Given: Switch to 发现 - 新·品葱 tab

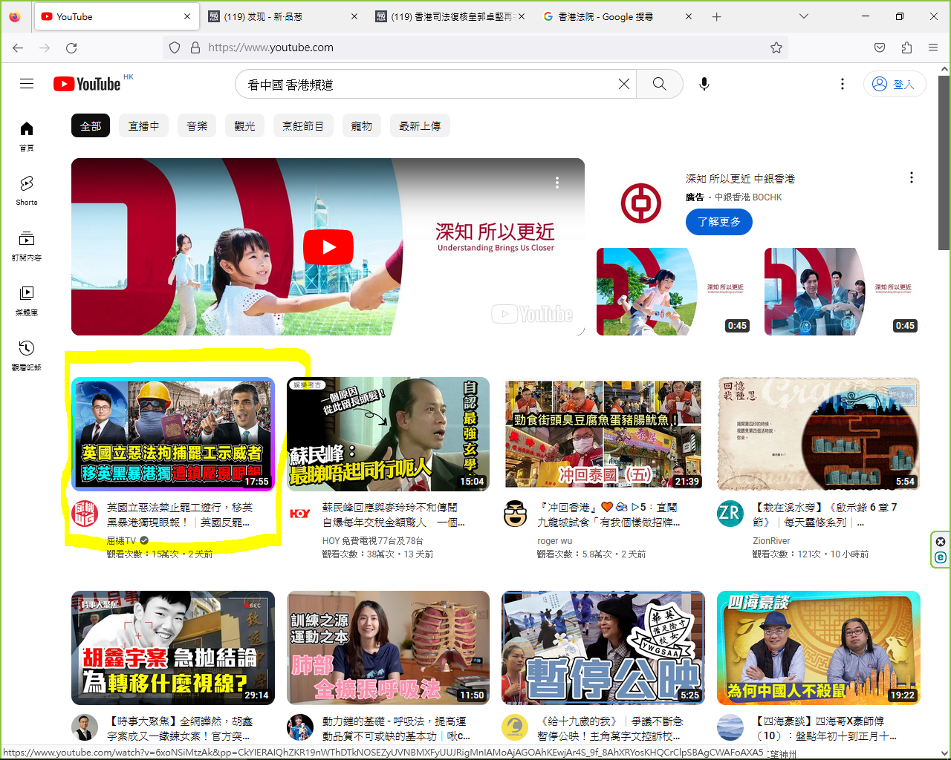Looking at the screenshot, I should [283, 16].
